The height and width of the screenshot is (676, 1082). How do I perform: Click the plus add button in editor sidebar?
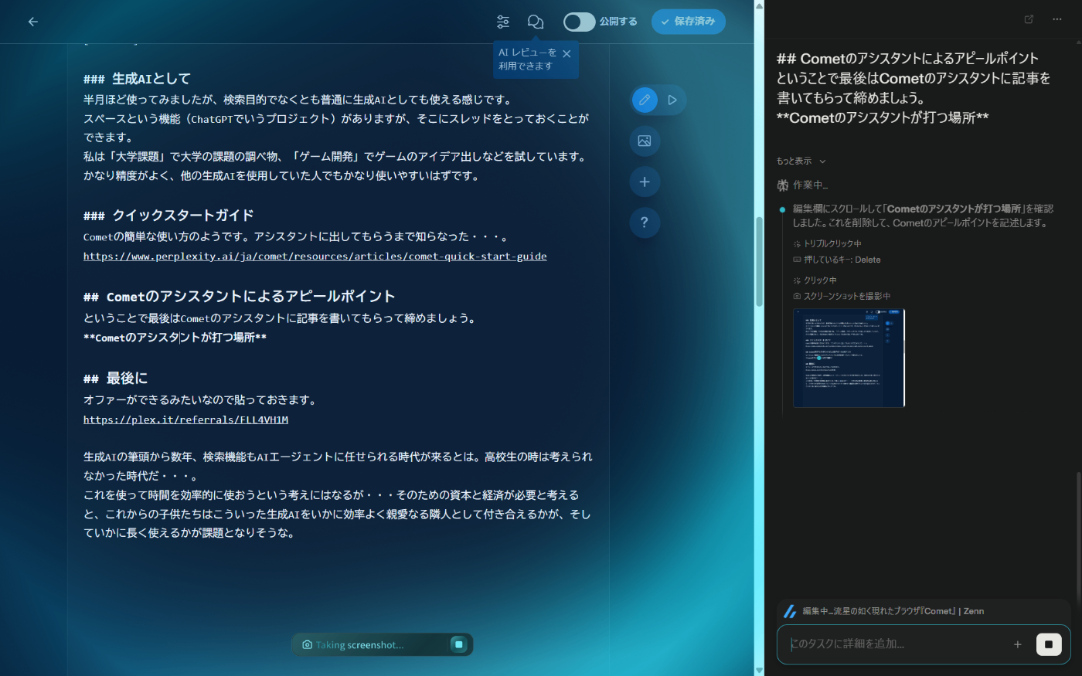[x=645, y=182]
